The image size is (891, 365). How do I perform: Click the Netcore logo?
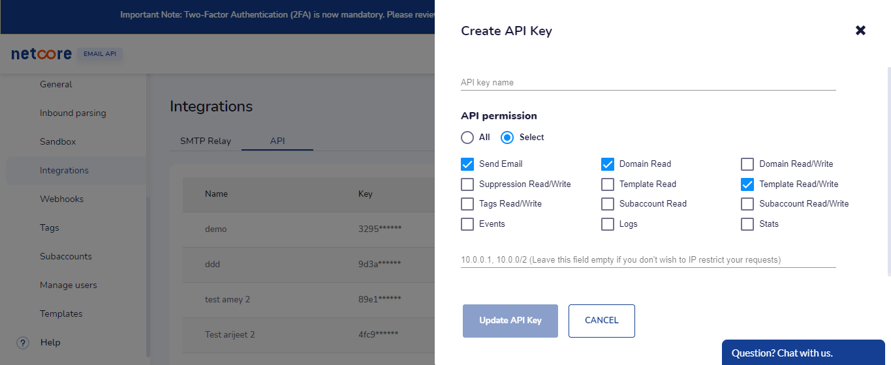click(x=41, y=54)
